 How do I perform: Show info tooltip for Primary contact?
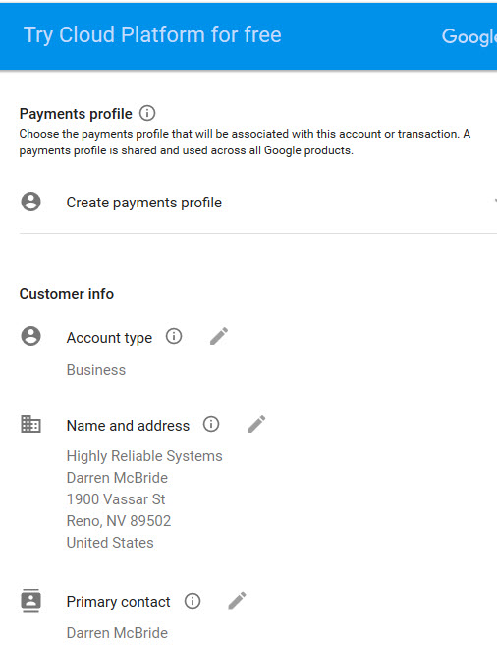pos(193,601)
